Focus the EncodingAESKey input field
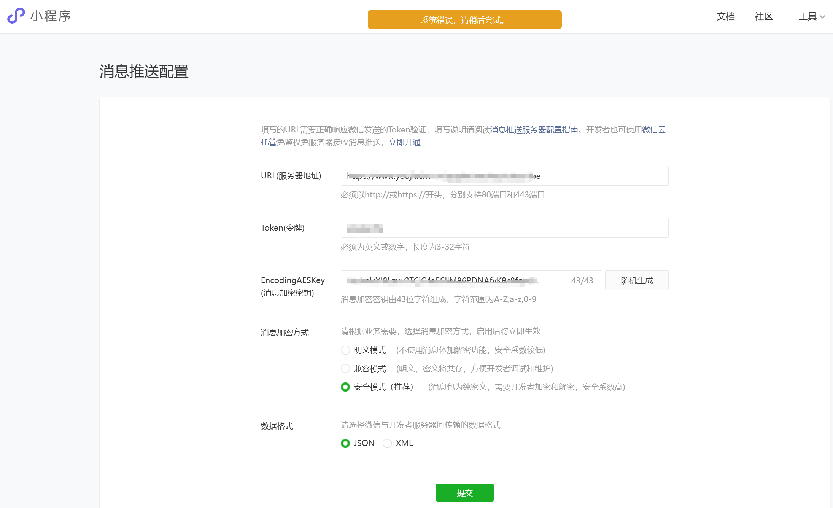The width and height of the screenshot is (833, 508). point(471,280)
